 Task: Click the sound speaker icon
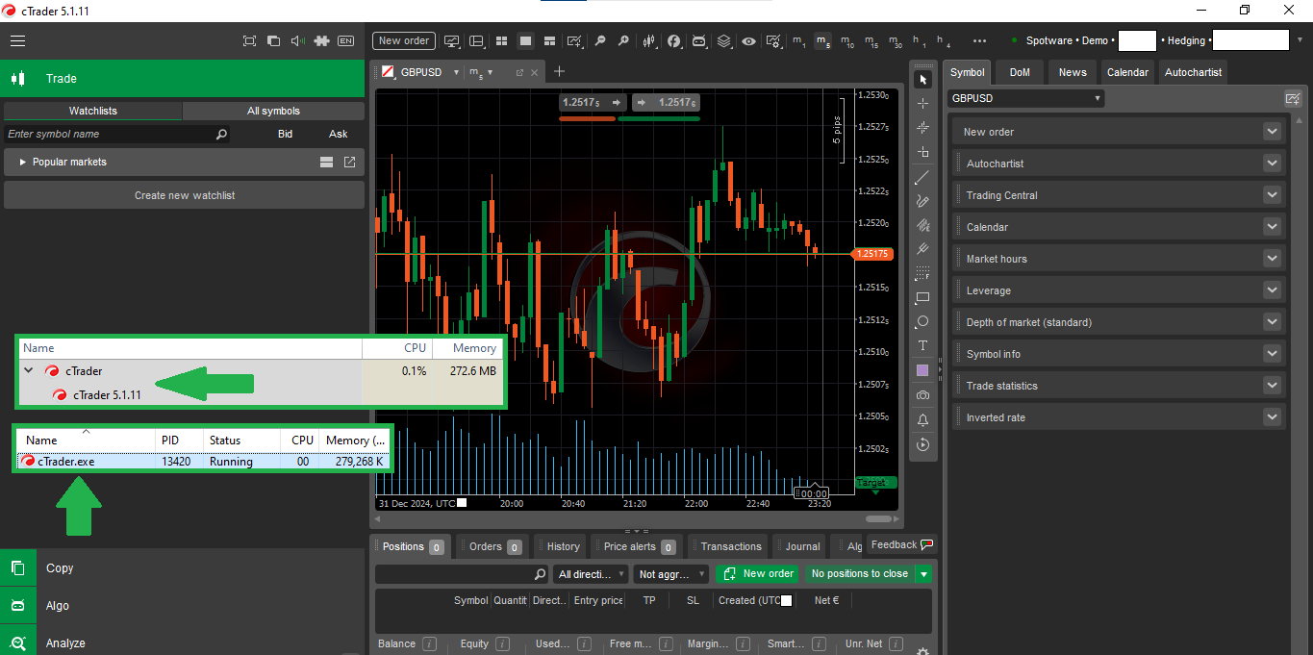coord(297,40)
